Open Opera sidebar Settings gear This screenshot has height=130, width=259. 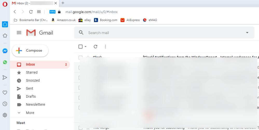tap(5, 115)
